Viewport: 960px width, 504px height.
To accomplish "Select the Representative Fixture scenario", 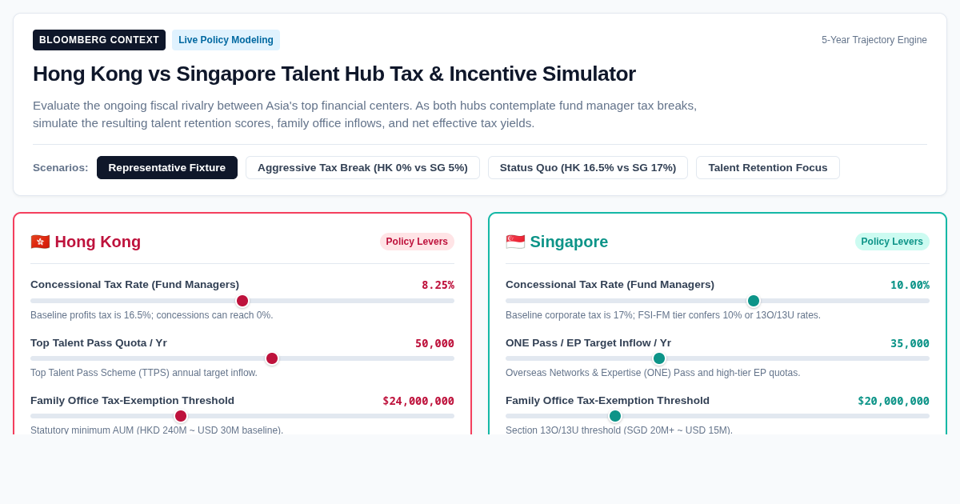I will pyautogui.click(x=167, y=168).
